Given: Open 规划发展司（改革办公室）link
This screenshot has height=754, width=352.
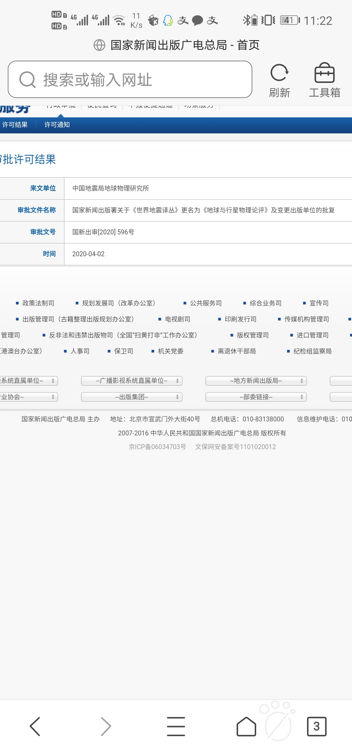Looking at the screenshot, I should tap(119, 303).
